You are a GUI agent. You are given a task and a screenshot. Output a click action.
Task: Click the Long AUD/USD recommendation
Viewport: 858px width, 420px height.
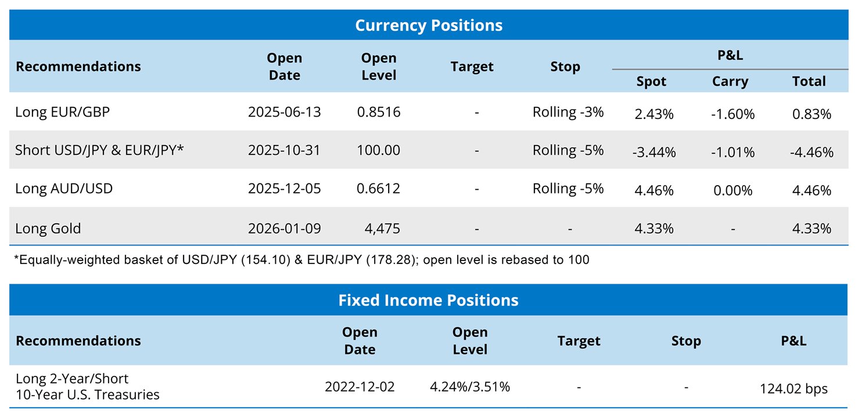(64, 189)
